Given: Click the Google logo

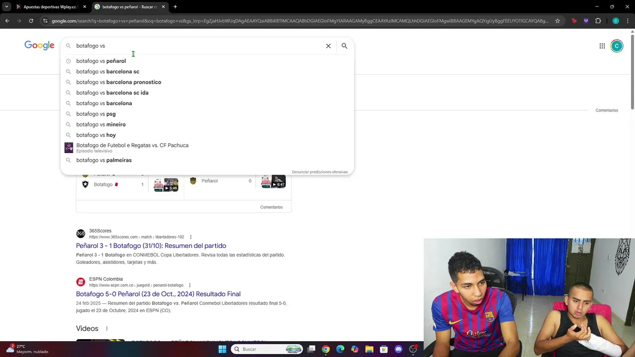Looking at the screenshot, I should coord(39,46).
